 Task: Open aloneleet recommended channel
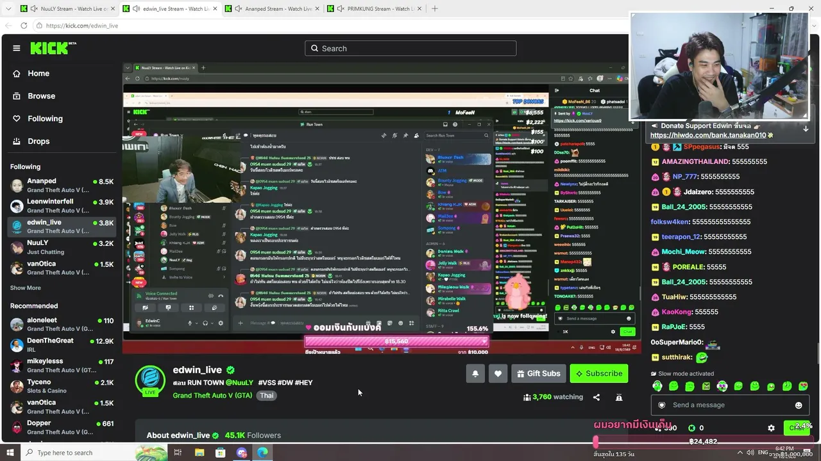tap(62, 324)
